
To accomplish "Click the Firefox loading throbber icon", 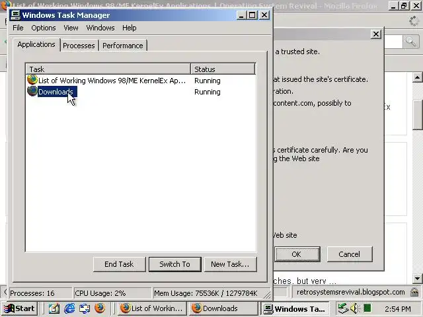I will click(413, 21).
